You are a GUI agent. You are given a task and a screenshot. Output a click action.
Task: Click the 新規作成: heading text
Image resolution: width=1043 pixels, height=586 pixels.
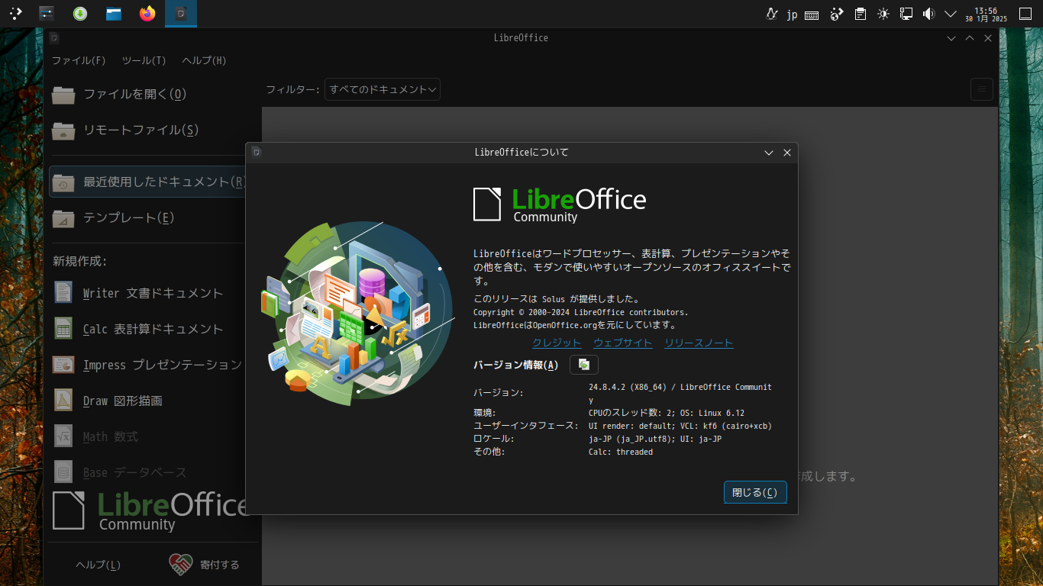(x=80, y=261)
